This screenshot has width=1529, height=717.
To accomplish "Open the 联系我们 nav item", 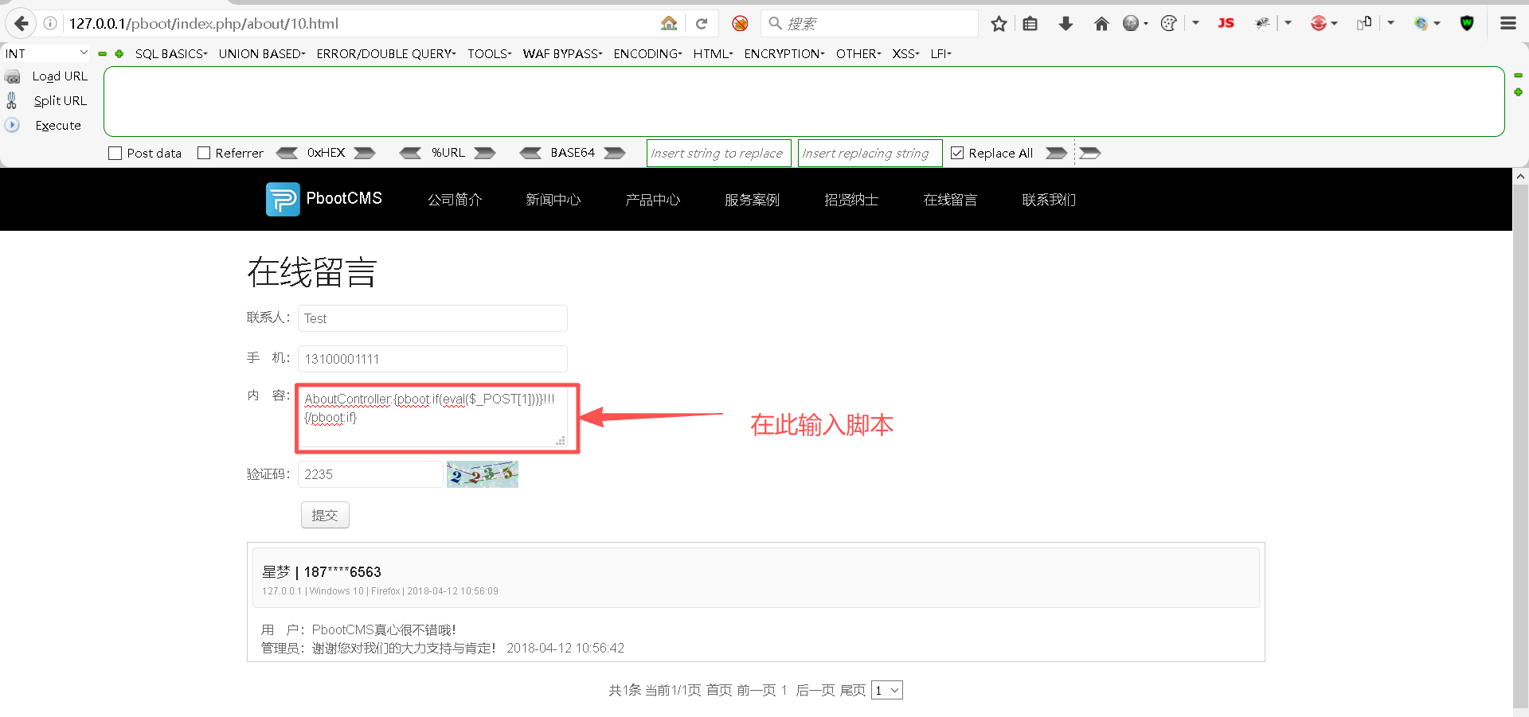I will (1049, 200).
